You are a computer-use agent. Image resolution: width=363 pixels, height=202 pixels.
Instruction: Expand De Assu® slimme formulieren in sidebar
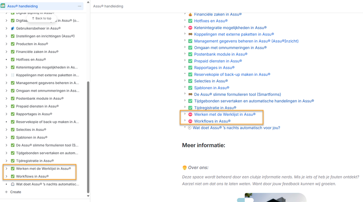point(7,145)
